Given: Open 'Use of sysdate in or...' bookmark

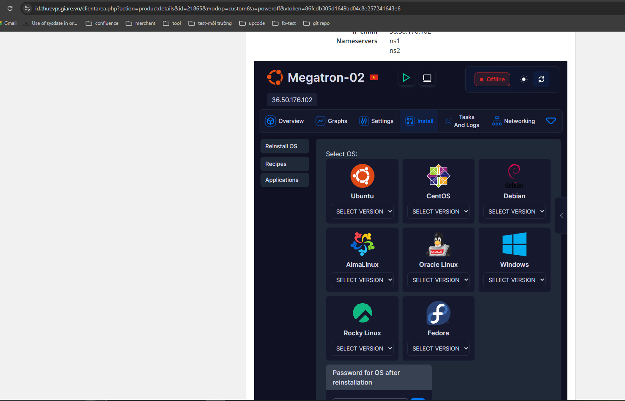Looking at the screenshot, I should [51, 23].
